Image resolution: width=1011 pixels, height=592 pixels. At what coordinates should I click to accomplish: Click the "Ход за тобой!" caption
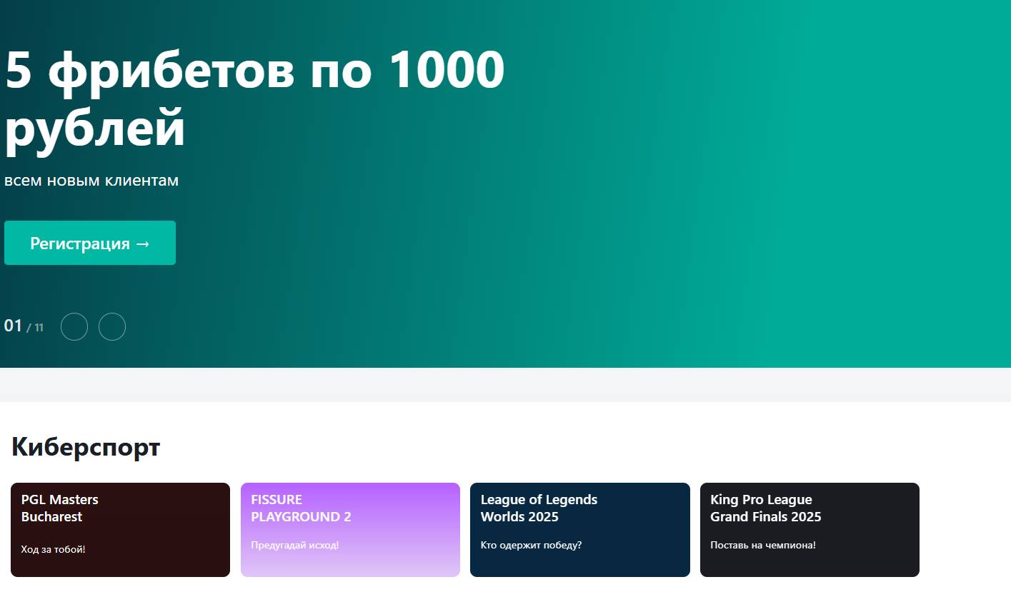click(53, 549)
